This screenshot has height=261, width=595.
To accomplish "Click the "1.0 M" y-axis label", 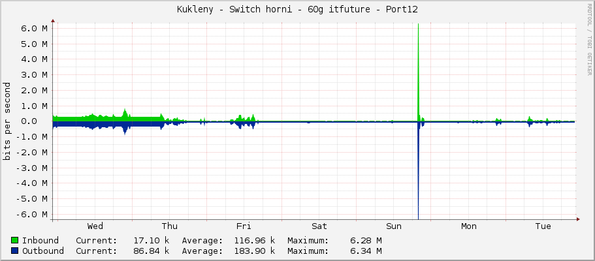I will 35,106.
